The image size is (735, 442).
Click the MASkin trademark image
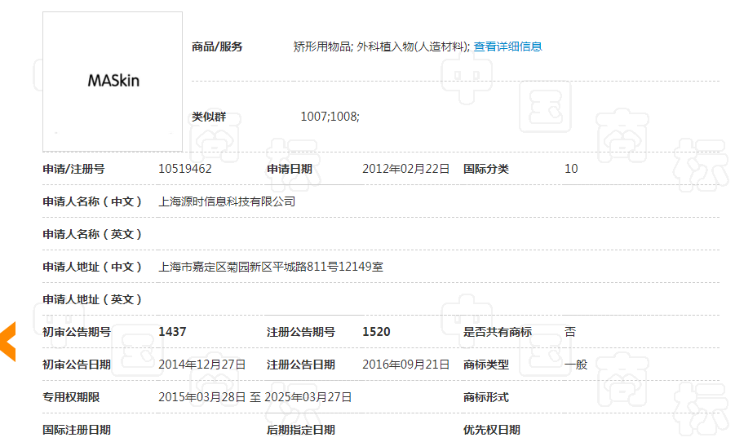pyautogui.click(x=113, y=82)
